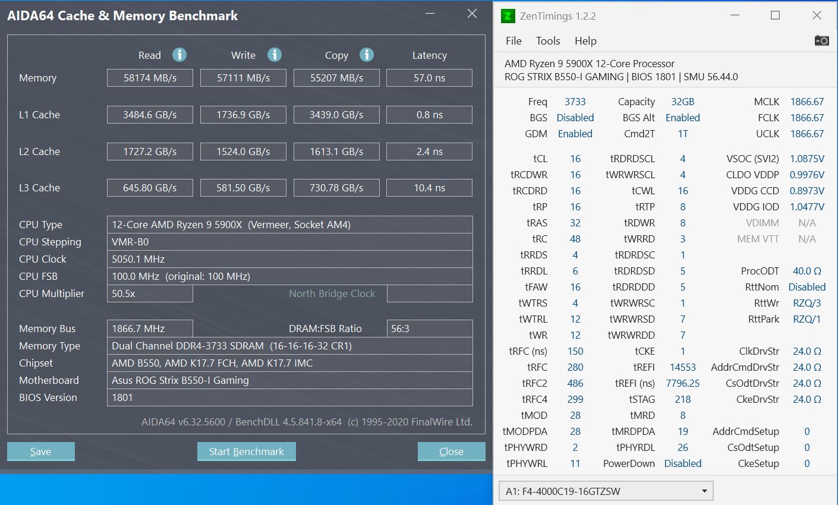
Task: Click the Write info icon in AIDA64
Action: pyautogui.click(x=274, y=55)
